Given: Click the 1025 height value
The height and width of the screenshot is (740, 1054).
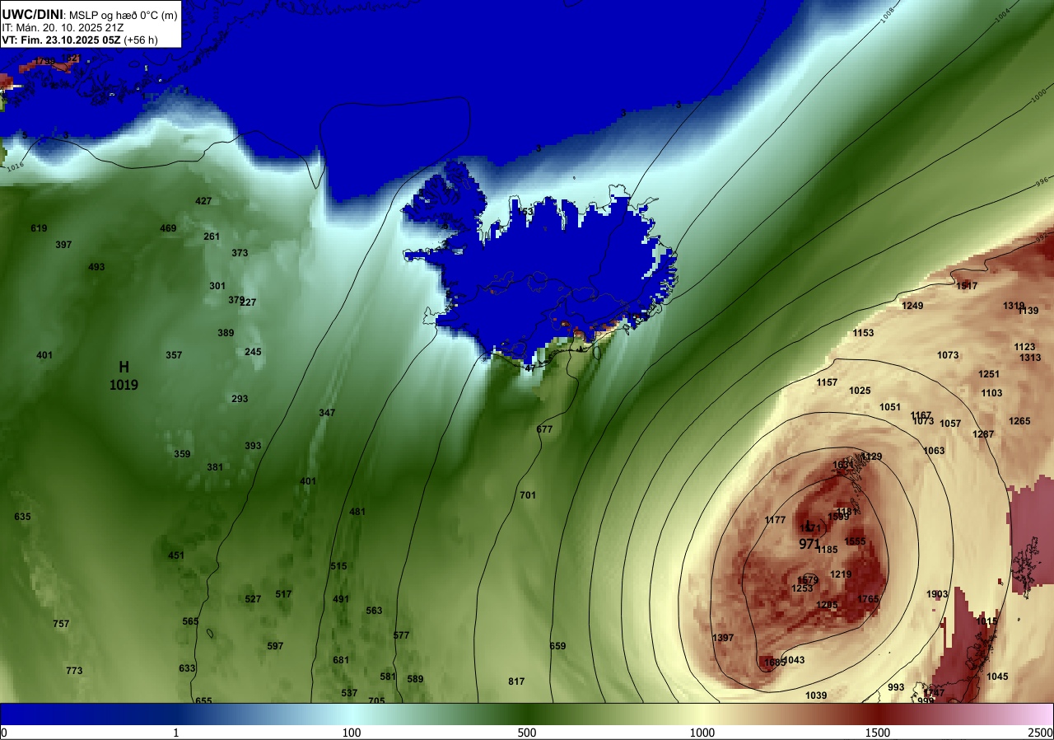Looking at the screenshot, I should 860,391.
